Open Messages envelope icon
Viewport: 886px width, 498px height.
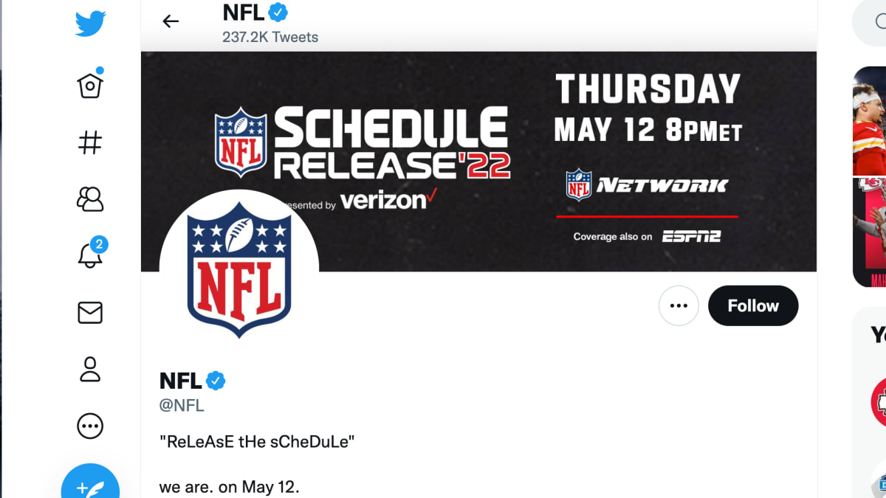(90, 313)
